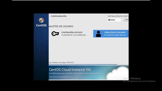The height and width of the screenshot is (91, 162).
Task: Click the CentOS logo in the sidebar
Action: pos(41,22)
